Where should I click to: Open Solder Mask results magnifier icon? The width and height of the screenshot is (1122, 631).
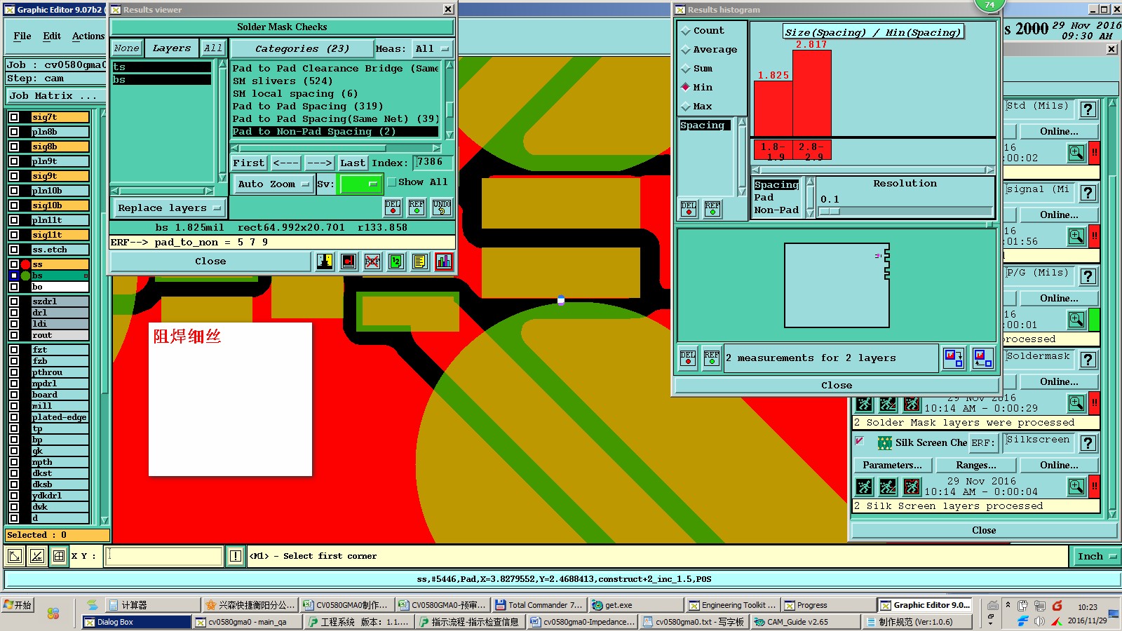pos(1076,402)
